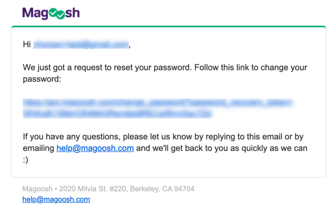Click the second green checkmark in the logo
The height and width of the screenshot is (218, 336).
point(60,15)
